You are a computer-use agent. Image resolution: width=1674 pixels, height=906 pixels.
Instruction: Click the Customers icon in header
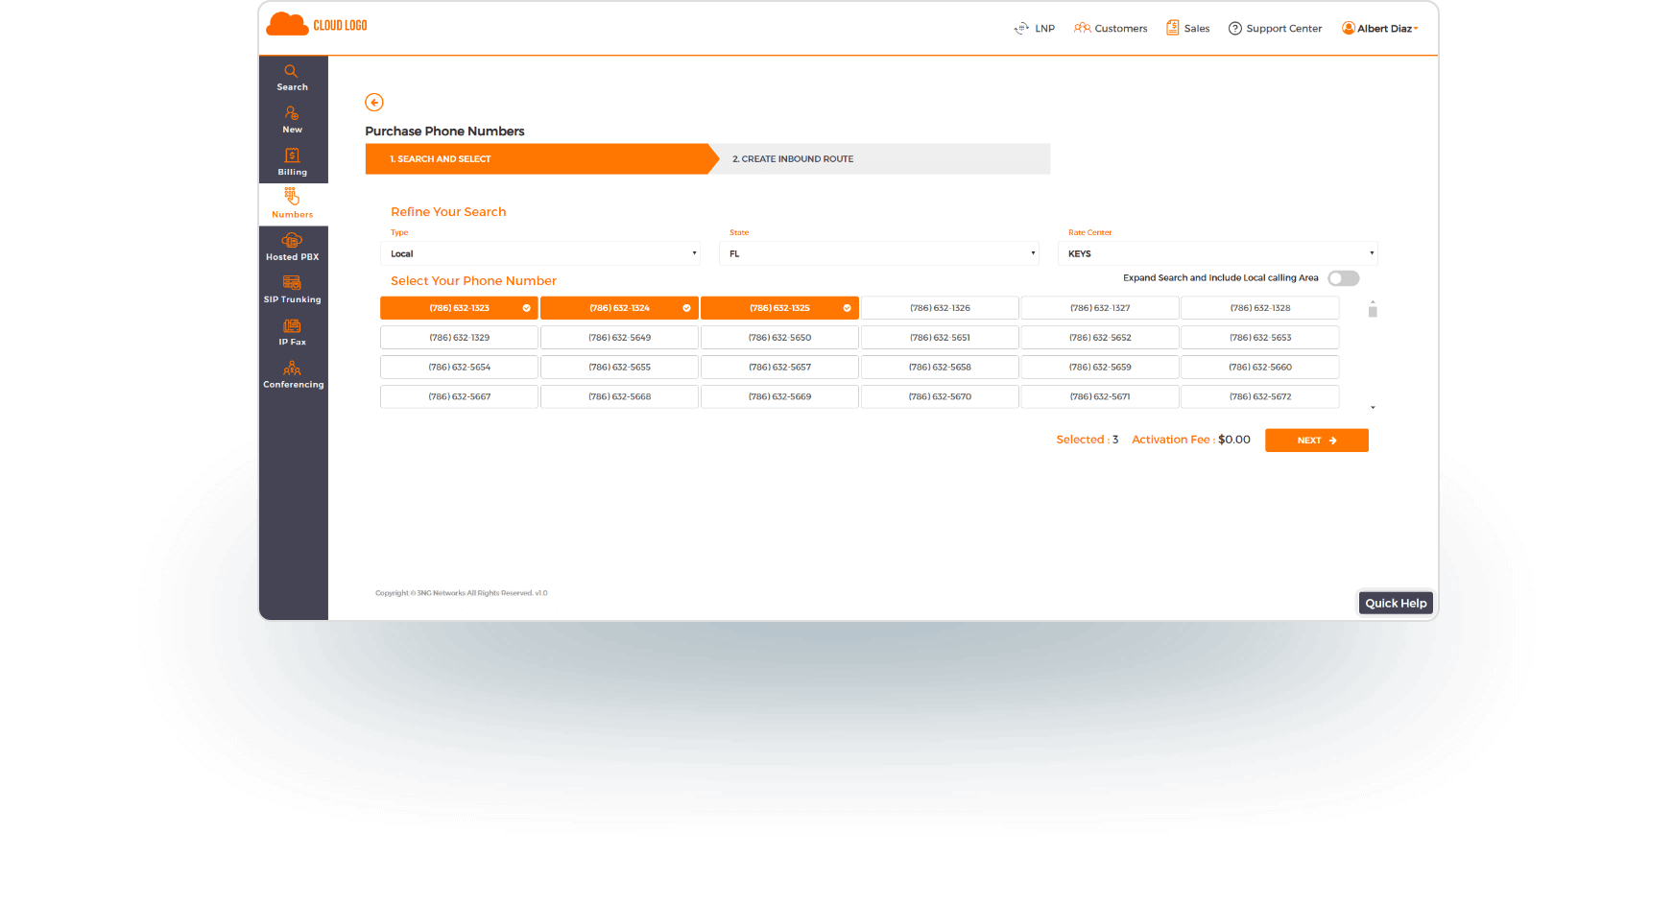pos(1083,28)
